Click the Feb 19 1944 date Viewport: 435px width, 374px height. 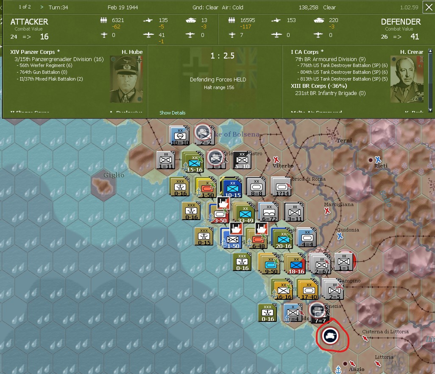point(123,8)
